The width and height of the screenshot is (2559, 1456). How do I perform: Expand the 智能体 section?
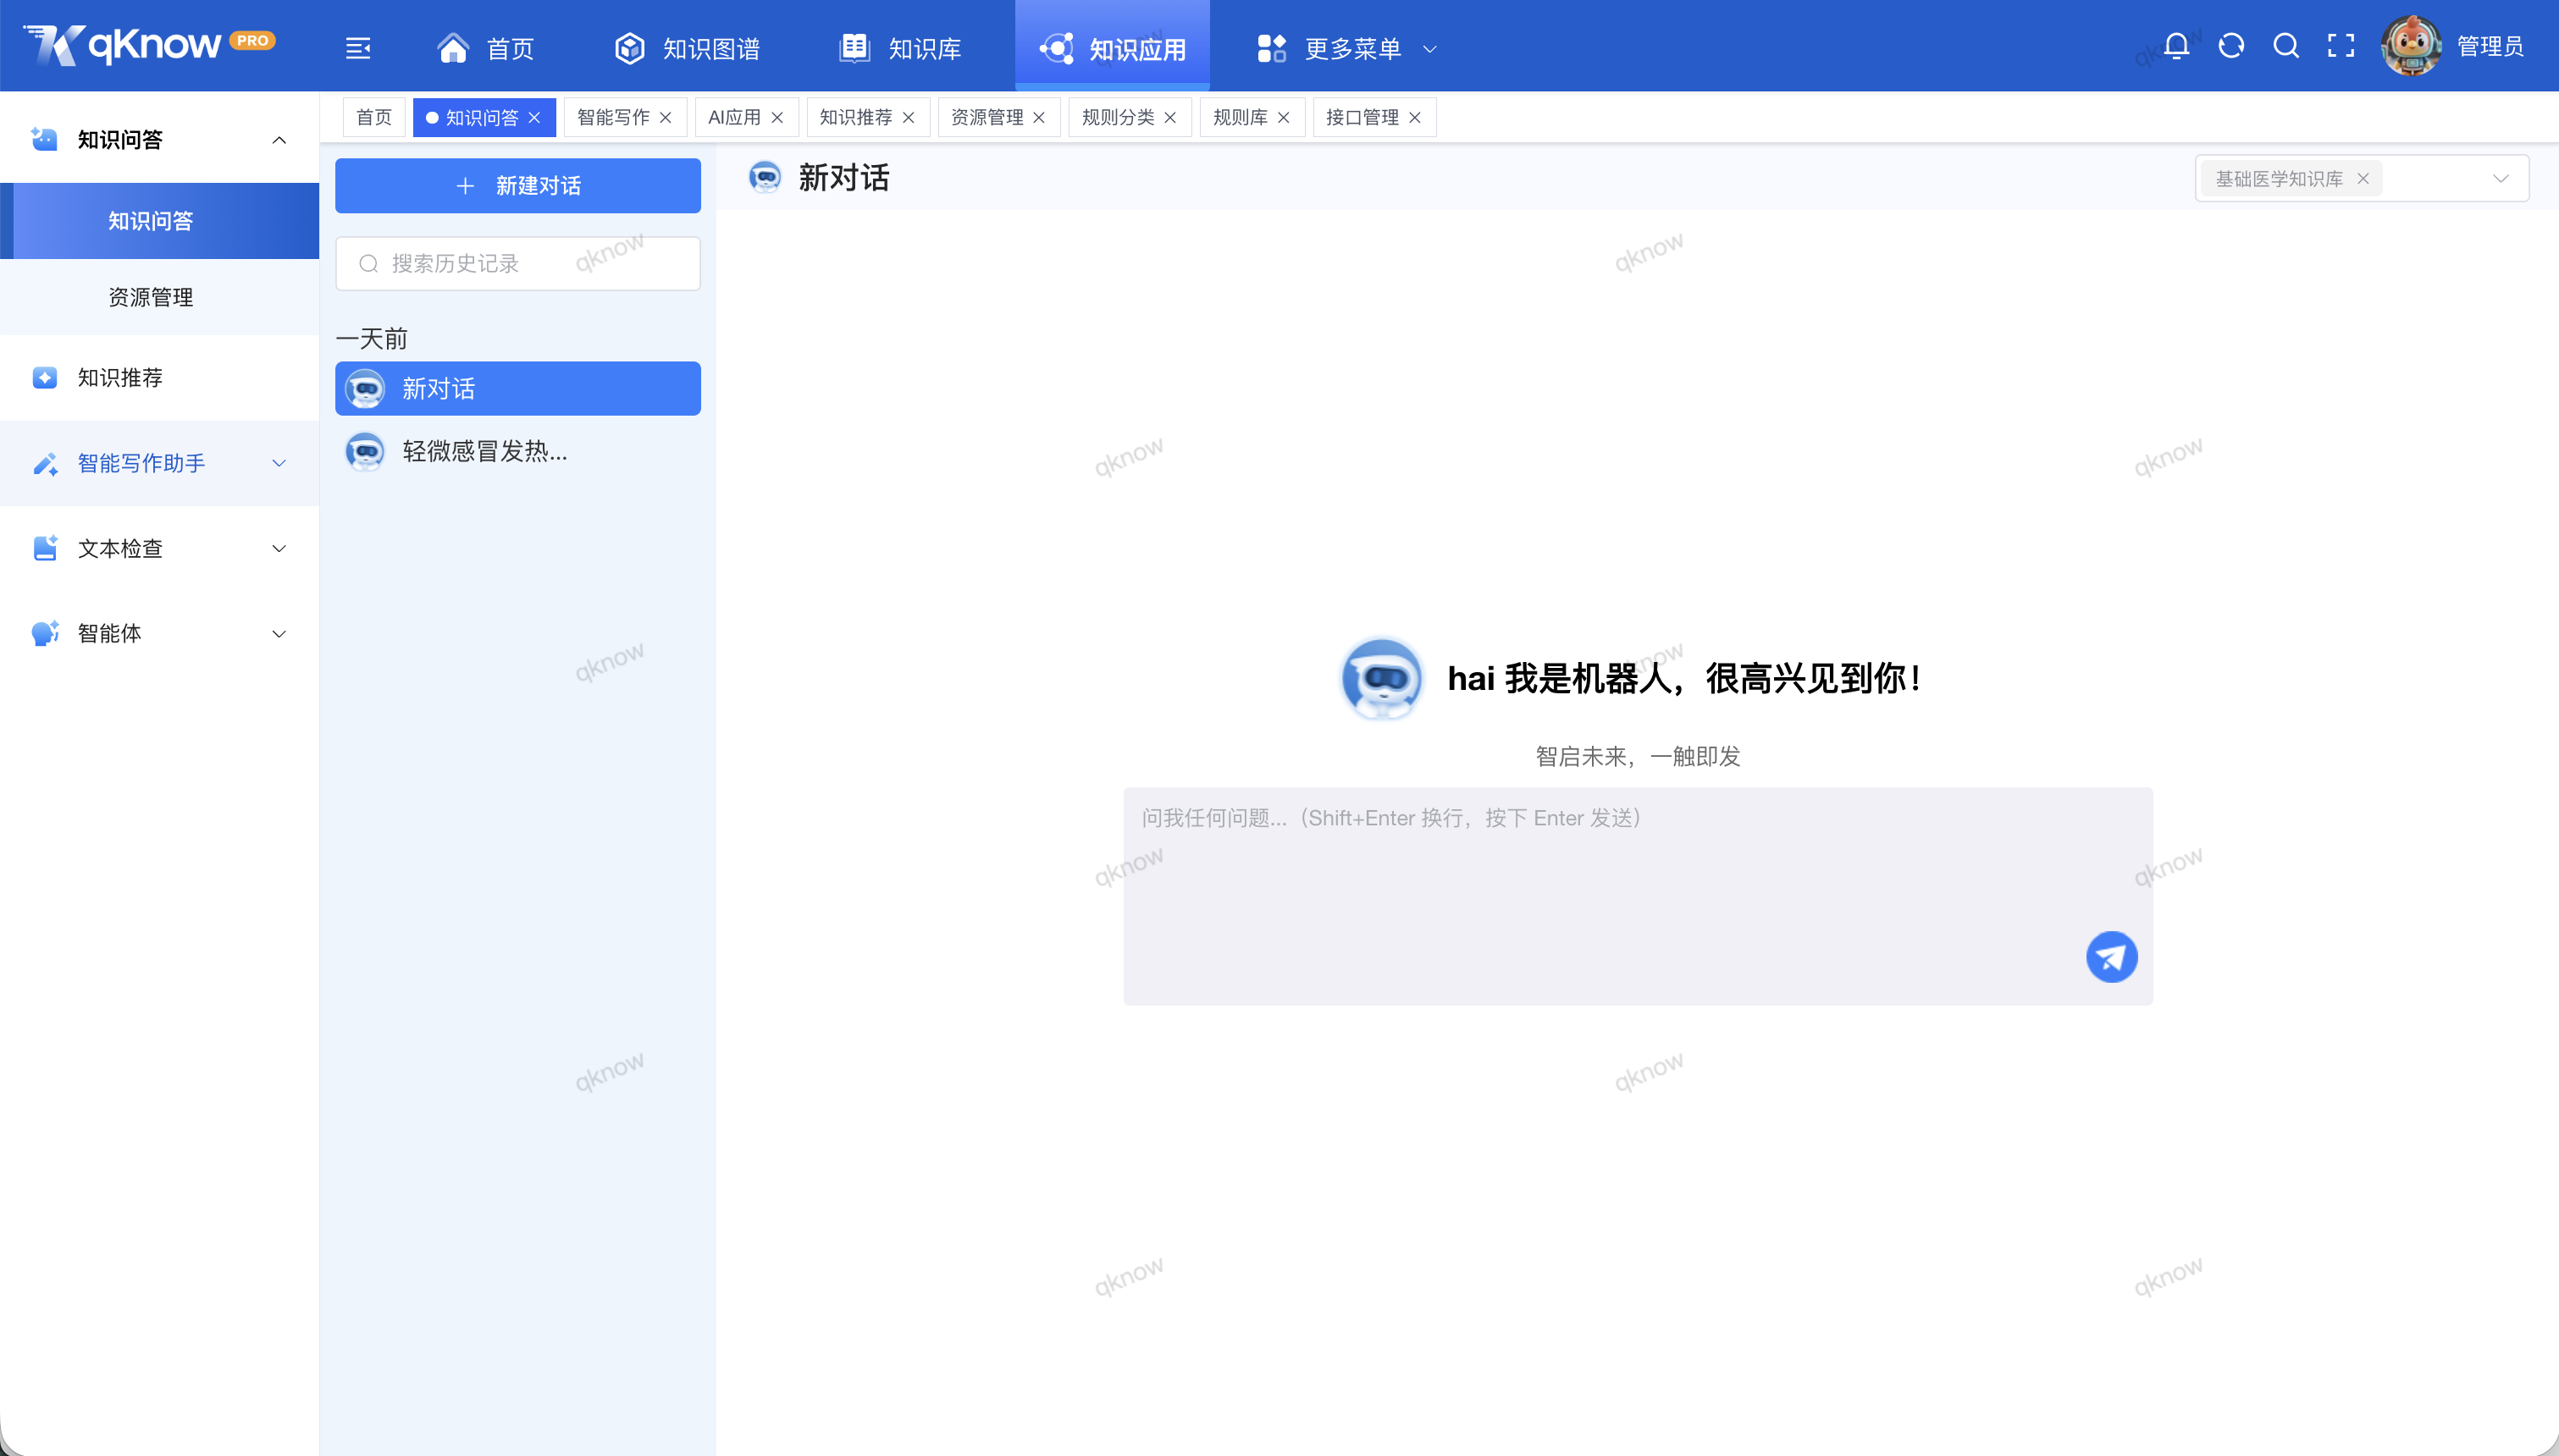[x=279, y=633]
